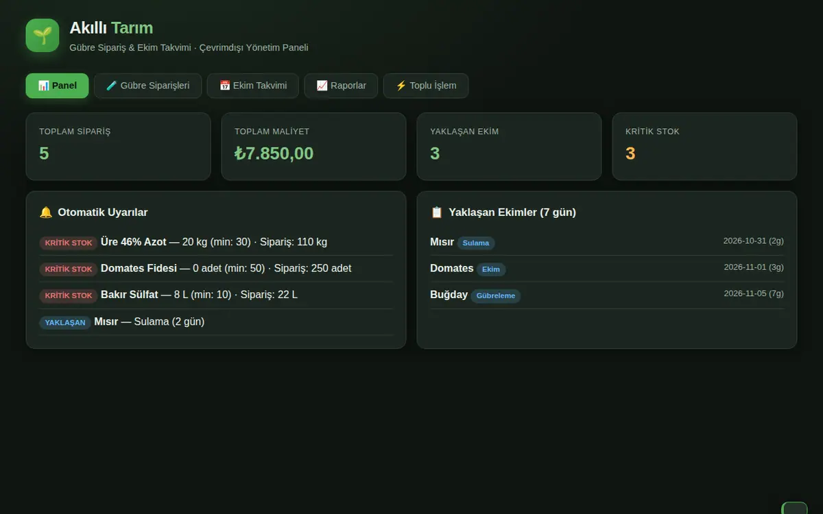823x514 pixels.
Task: Click the Domates Fidesi alert text
Action: pos(226,268)
